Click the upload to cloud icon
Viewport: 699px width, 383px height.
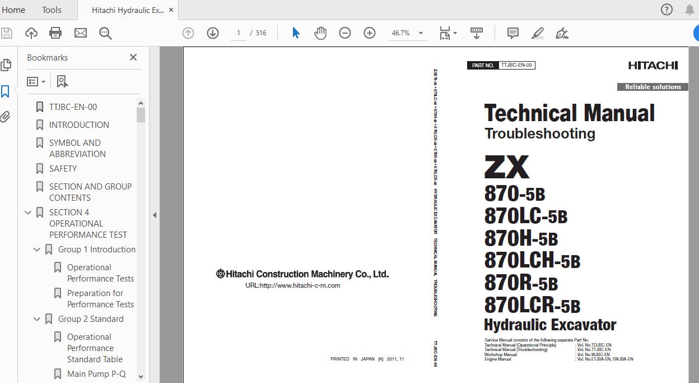31,33
